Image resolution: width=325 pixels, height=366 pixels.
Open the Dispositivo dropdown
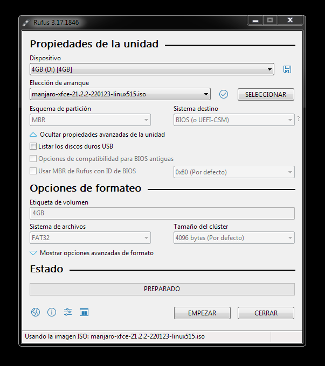152,69
